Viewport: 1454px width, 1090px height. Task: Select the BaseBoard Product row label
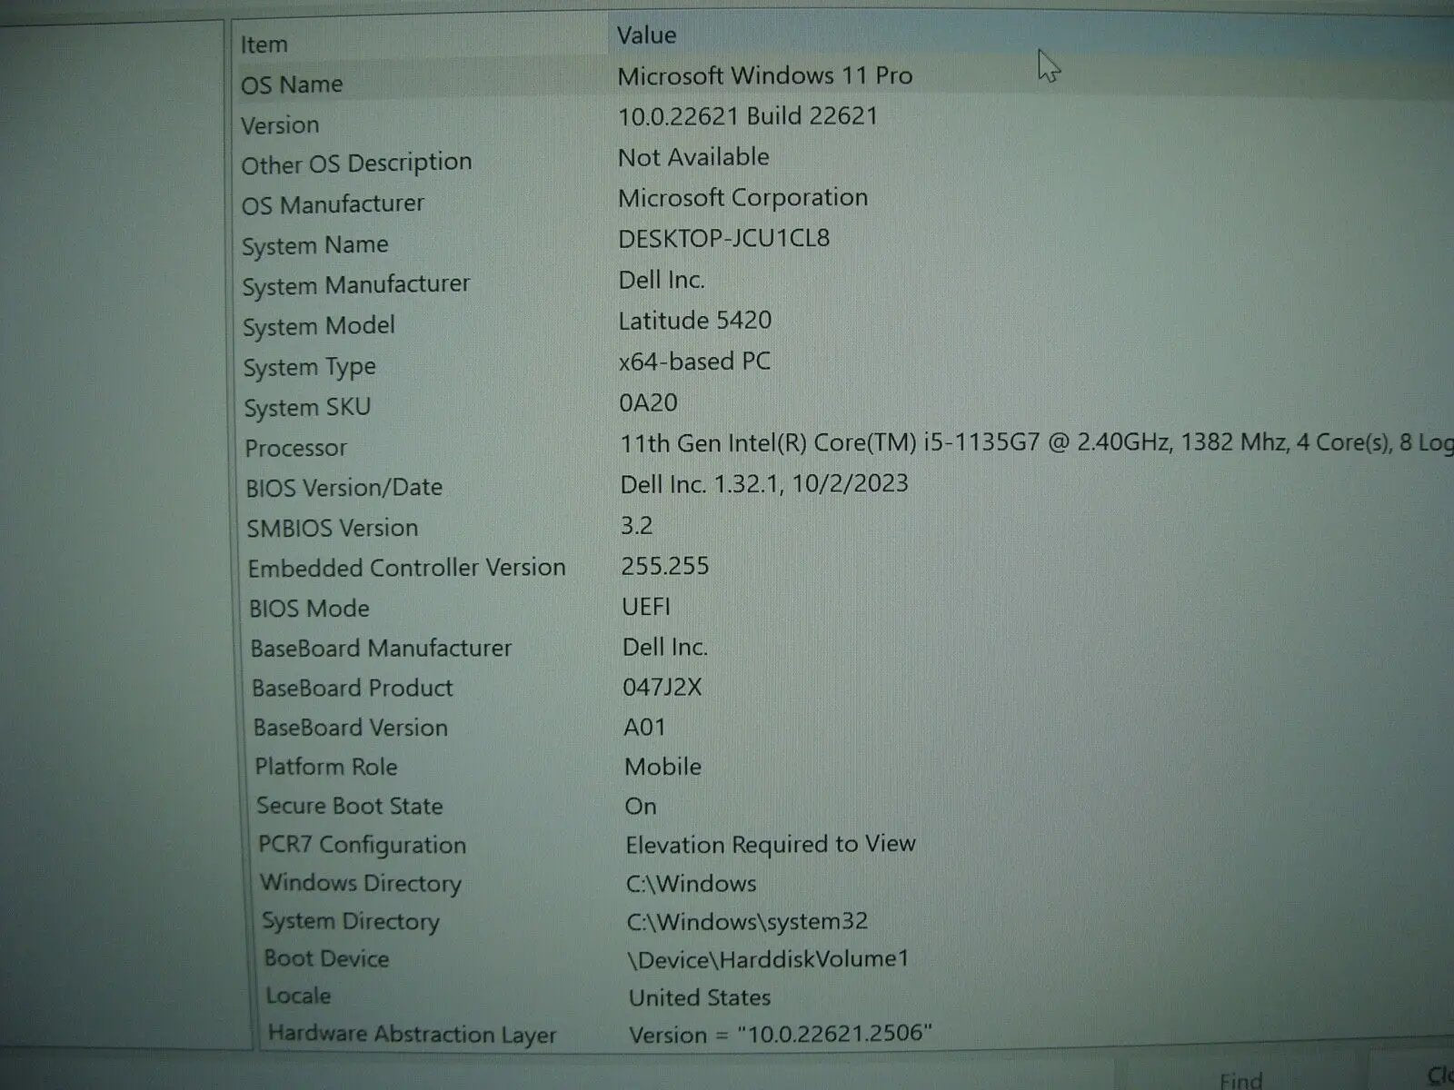tap(352, 689)
